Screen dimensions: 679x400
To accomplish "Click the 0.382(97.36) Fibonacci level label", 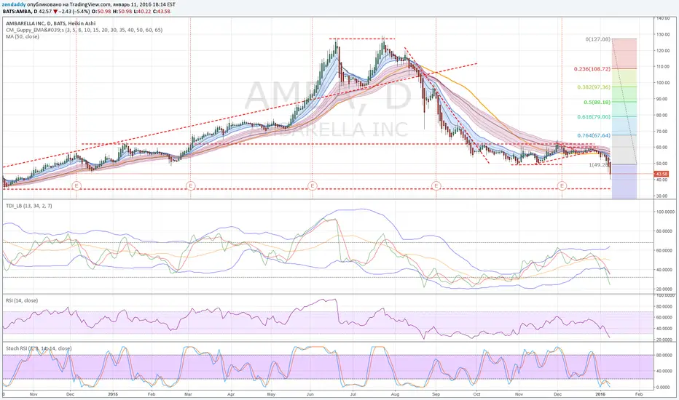I will click(594, 87).
